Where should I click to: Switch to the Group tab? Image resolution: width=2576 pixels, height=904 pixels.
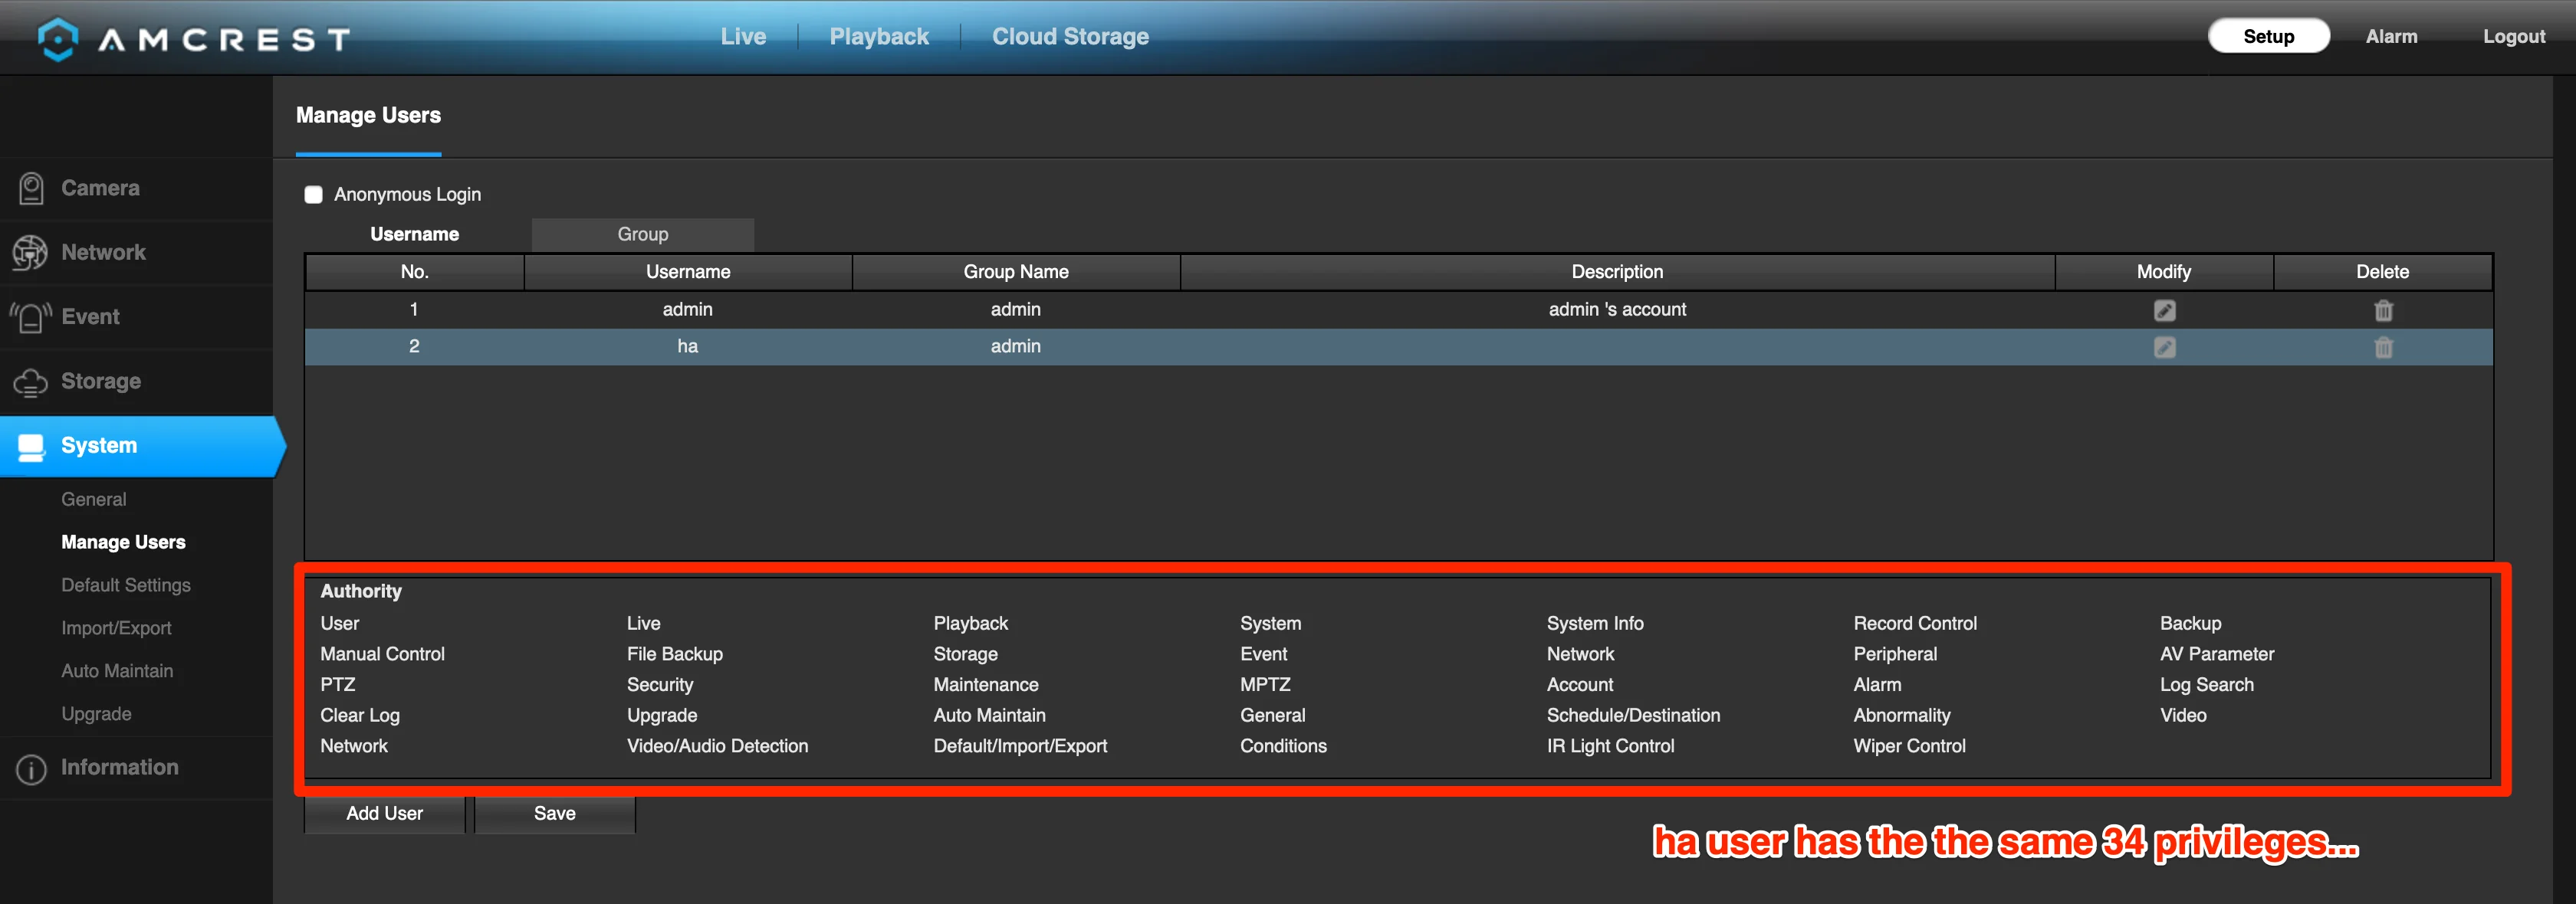(x=641, y=234)
